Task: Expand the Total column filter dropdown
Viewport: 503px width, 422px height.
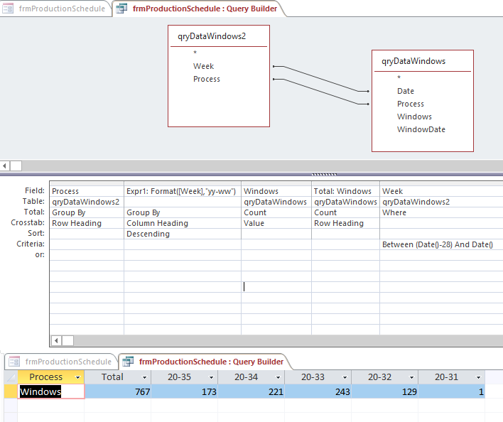Action: [145, 377]
